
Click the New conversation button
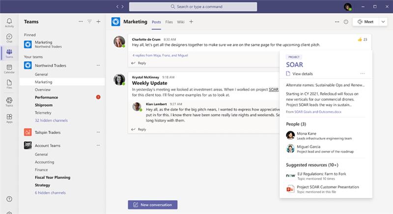[x=153, y=204]
